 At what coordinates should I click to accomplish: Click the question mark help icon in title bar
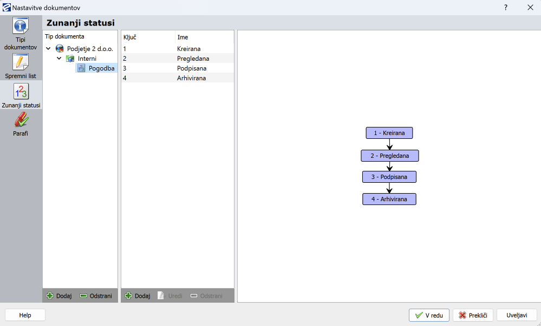506,8
